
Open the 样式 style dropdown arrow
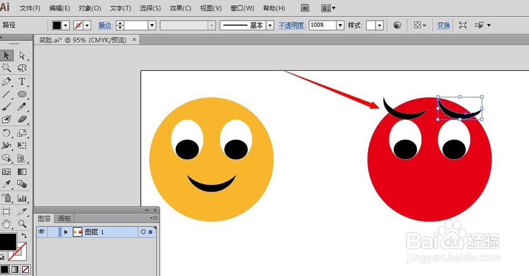[380, 25]
